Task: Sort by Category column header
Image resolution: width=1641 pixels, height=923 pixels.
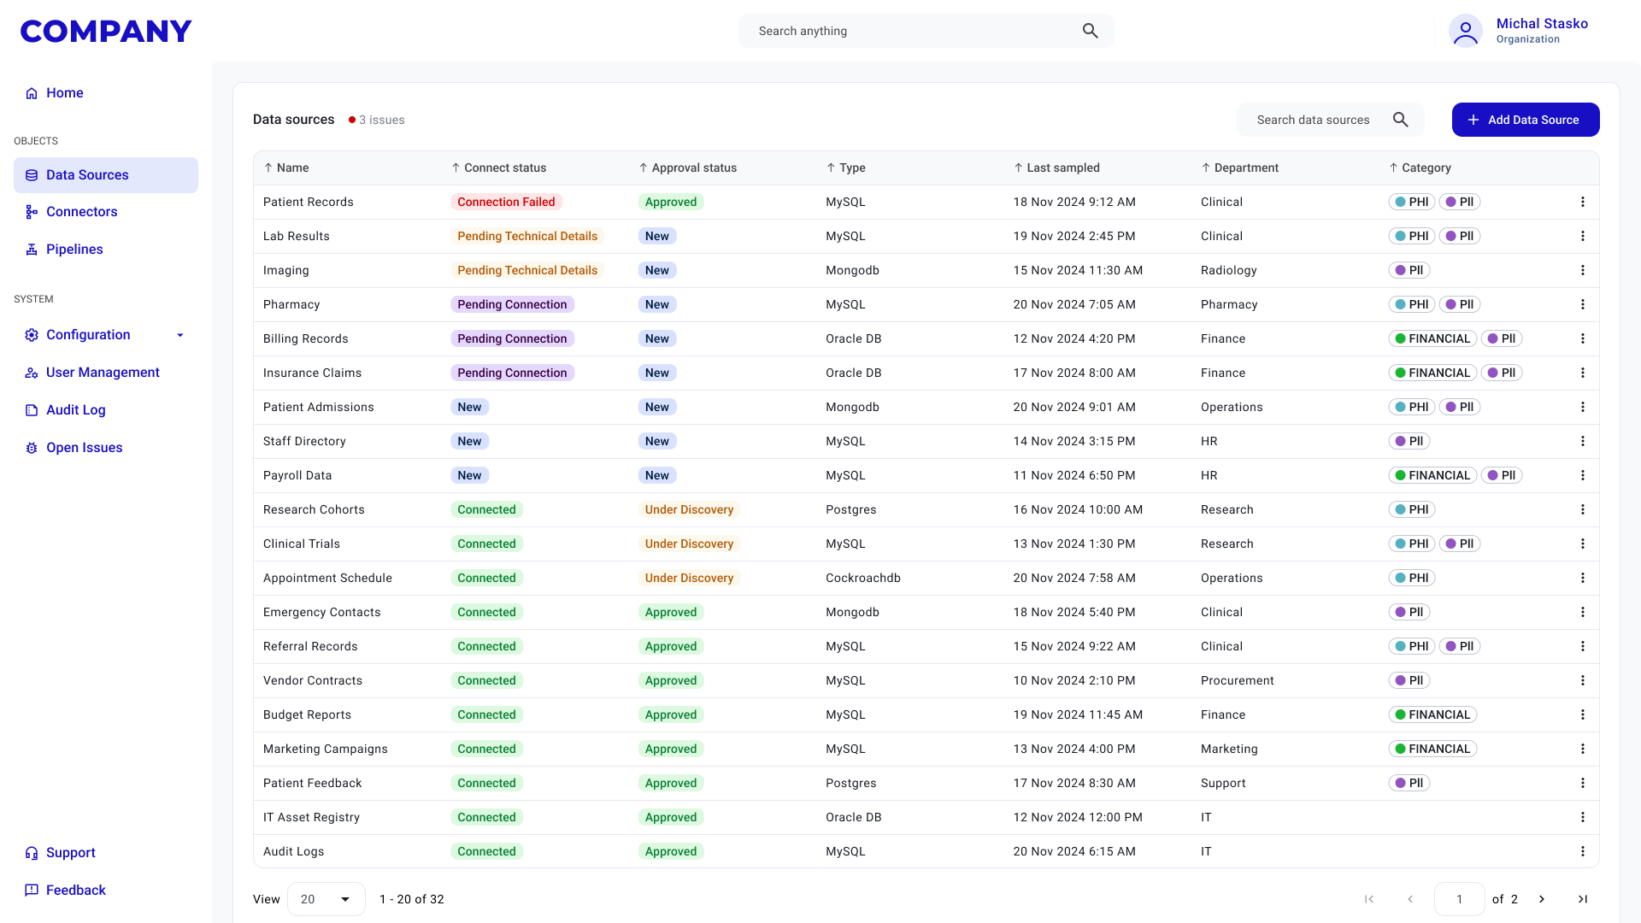Action: (1420, 168)
